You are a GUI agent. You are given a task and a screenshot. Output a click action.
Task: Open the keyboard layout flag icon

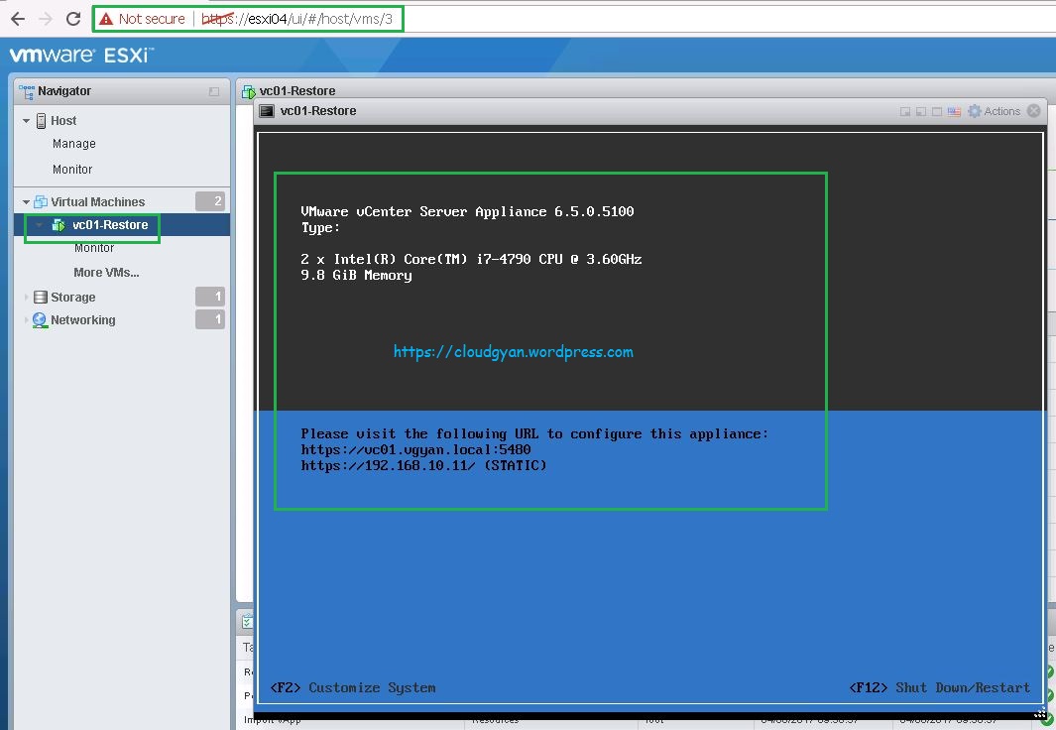954,112
